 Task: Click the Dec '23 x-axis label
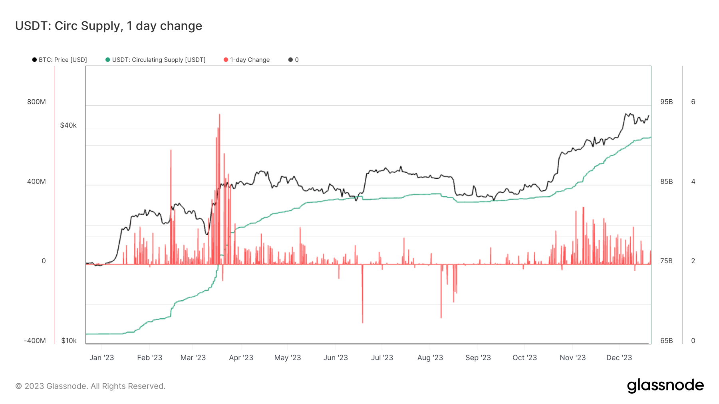point(619,358)
